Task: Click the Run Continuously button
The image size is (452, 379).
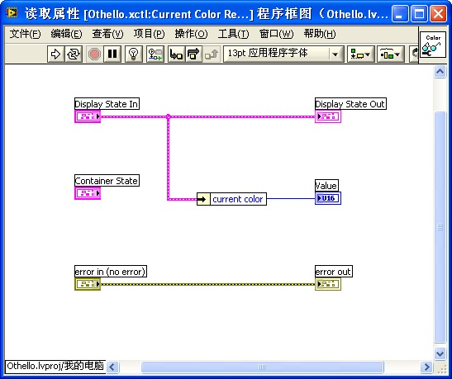Action: (74, 54)
